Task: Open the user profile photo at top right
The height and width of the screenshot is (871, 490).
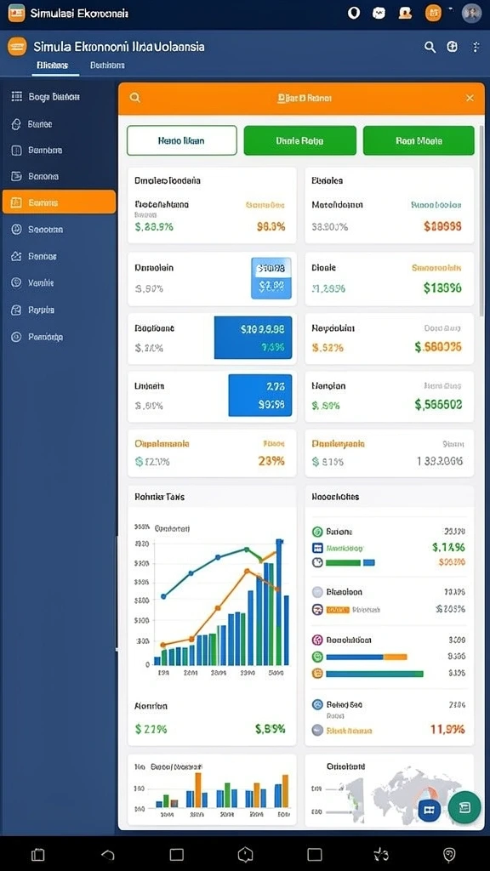Action: click(x=471, y=13)
